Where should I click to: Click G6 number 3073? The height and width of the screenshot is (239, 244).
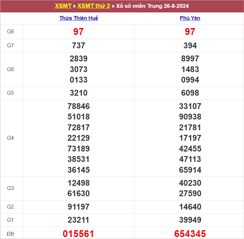click(x=79, y=69)
